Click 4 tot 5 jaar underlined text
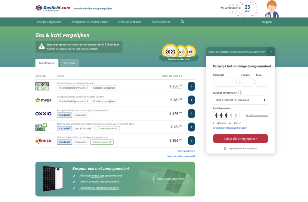This screenshot has width=308, height=202. pyautogui.click(x=98, y=176)
